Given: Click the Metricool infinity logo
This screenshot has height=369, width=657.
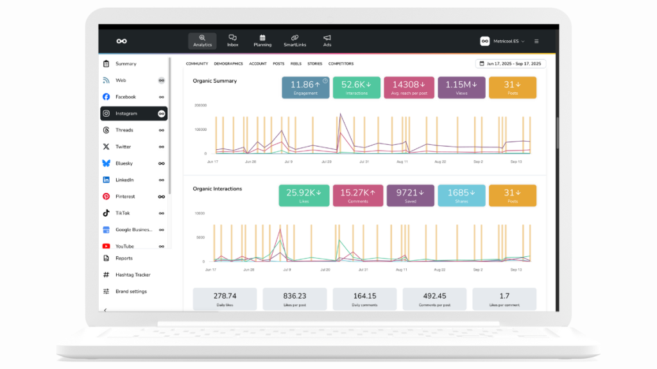Looking at the screenshot, I should click(121, 41).
